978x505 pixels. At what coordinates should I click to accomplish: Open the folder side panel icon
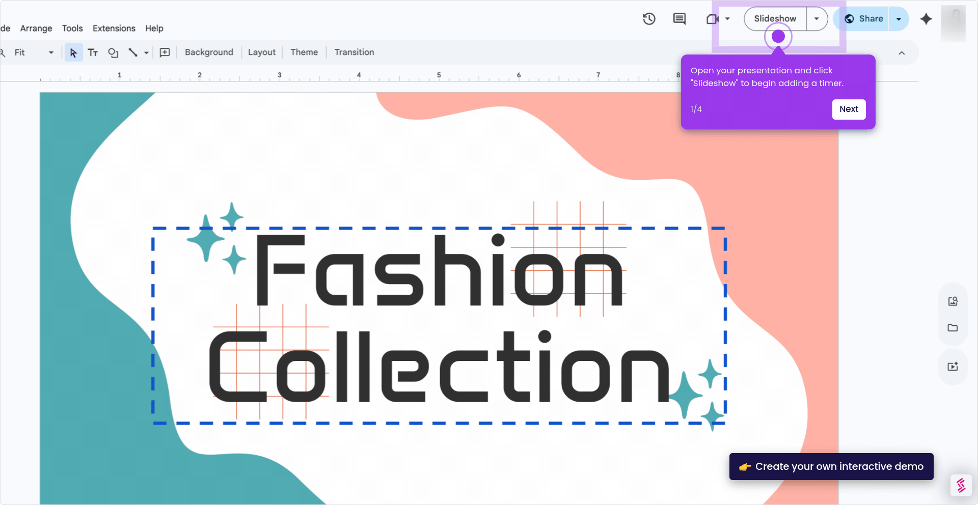953,328
